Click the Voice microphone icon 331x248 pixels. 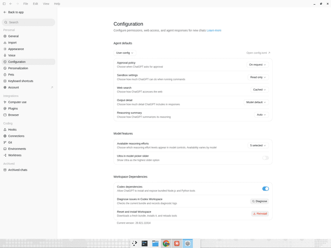point(5,55)
